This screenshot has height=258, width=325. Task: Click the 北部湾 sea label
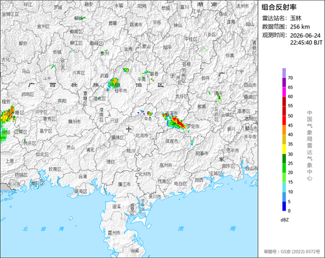[43, 229]
